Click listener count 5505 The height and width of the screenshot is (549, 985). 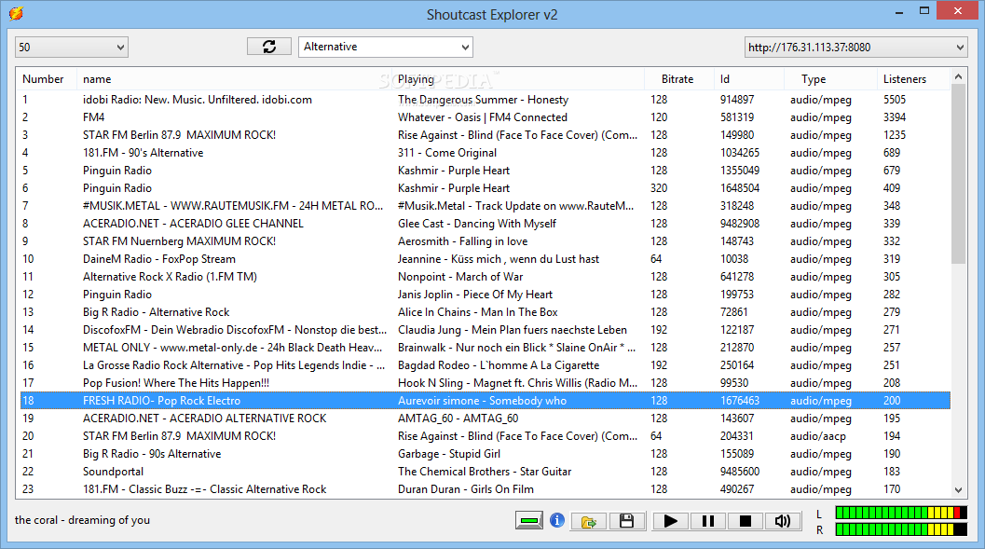click(x=895, y=99)
